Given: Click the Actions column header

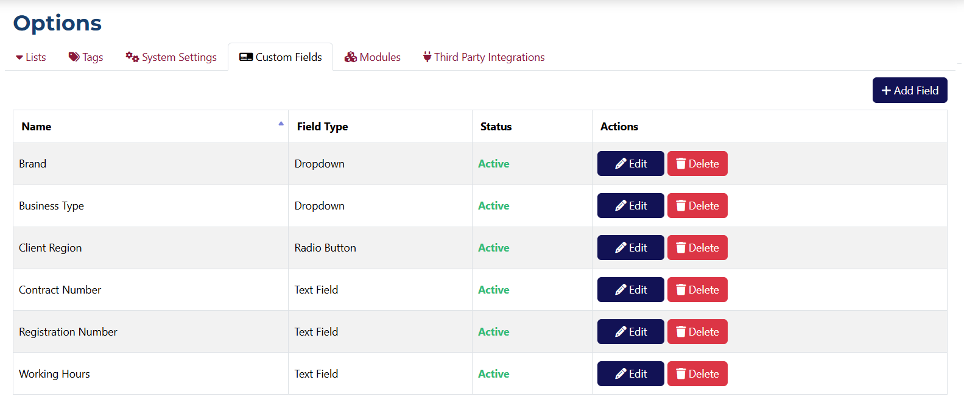Looking at the screenshot, I should click(x=770, y=127).
